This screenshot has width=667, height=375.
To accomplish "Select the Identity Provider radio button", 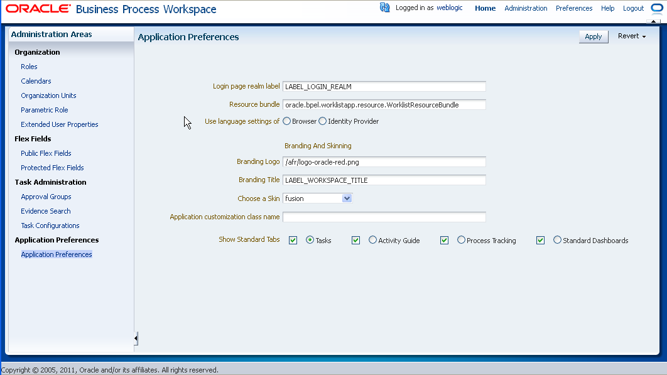I will 322,121.
